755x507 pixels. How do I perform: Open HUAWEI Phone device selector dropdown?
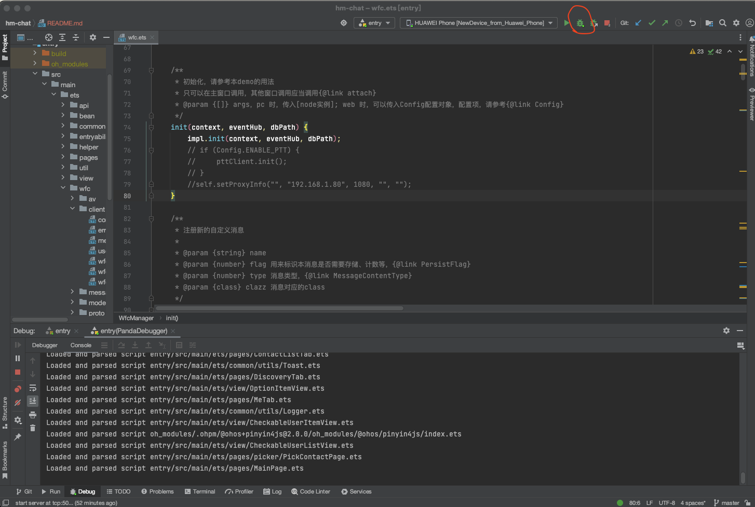click(x=478, y=23)
